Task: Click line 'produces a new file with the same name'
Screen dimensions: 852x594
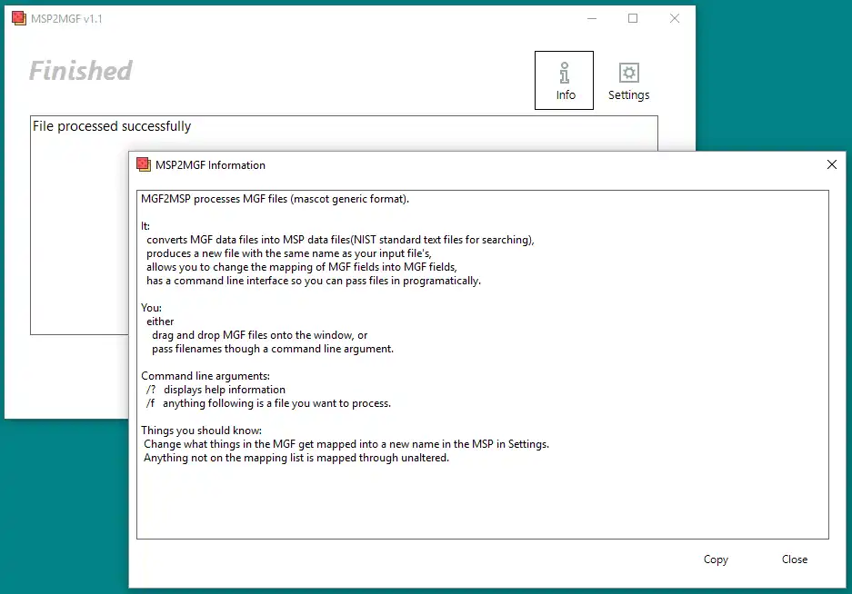Action: click(288, 253)
